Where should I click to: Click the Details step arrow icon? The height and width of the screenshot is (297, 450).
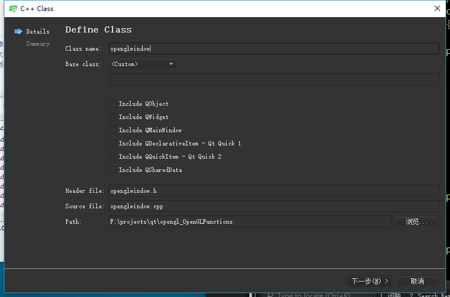click(18, 31)
